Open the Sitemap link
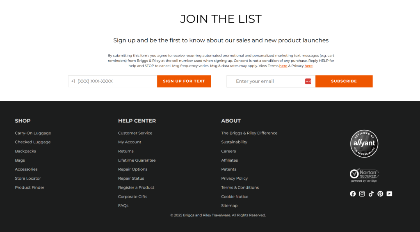 229,206
